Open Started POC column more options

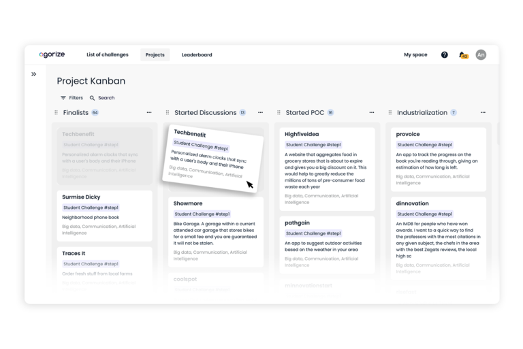[x=372, y=113]
